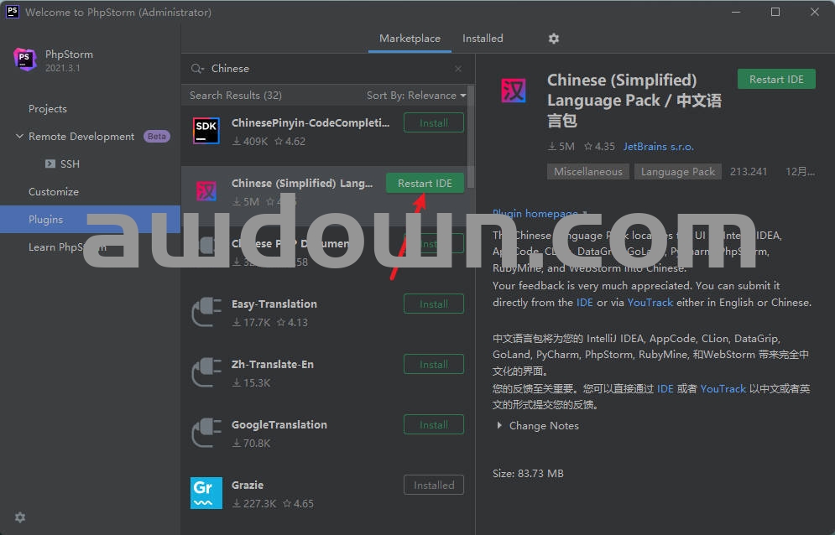Click the GoogleTranslation plugin icon
The image size is (835, 535).
point(206,433)
